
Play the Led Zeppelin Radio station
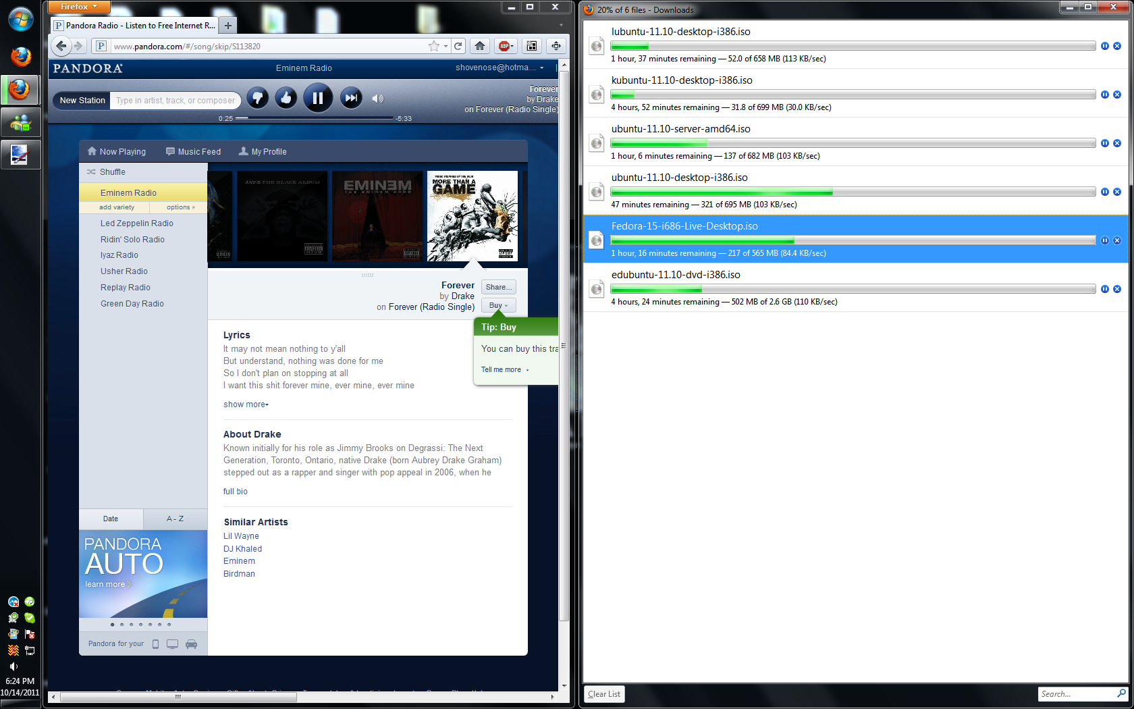tap(137, 224)
